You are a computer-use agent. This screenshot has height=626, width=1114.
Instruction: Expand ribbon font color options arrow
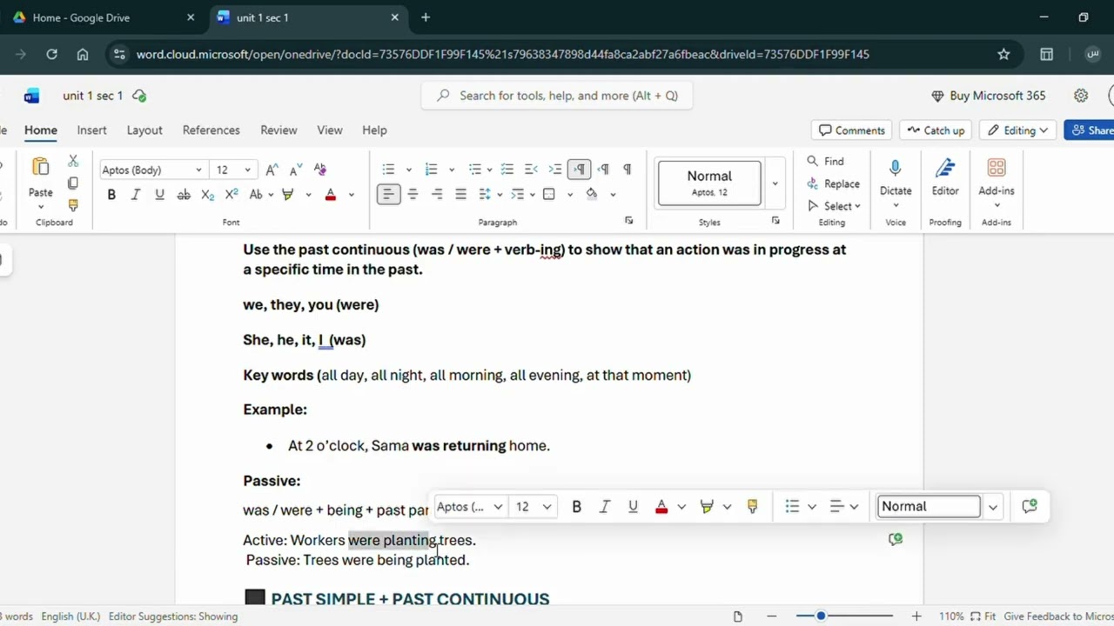tap(352, 195)
